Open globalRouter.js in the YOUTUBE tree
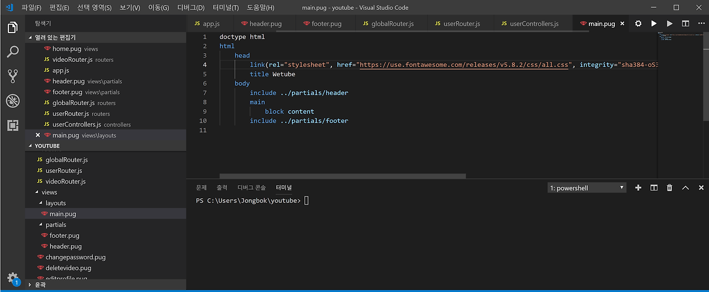The height and width of the screenshot is (292, 709). pos(105,160)
